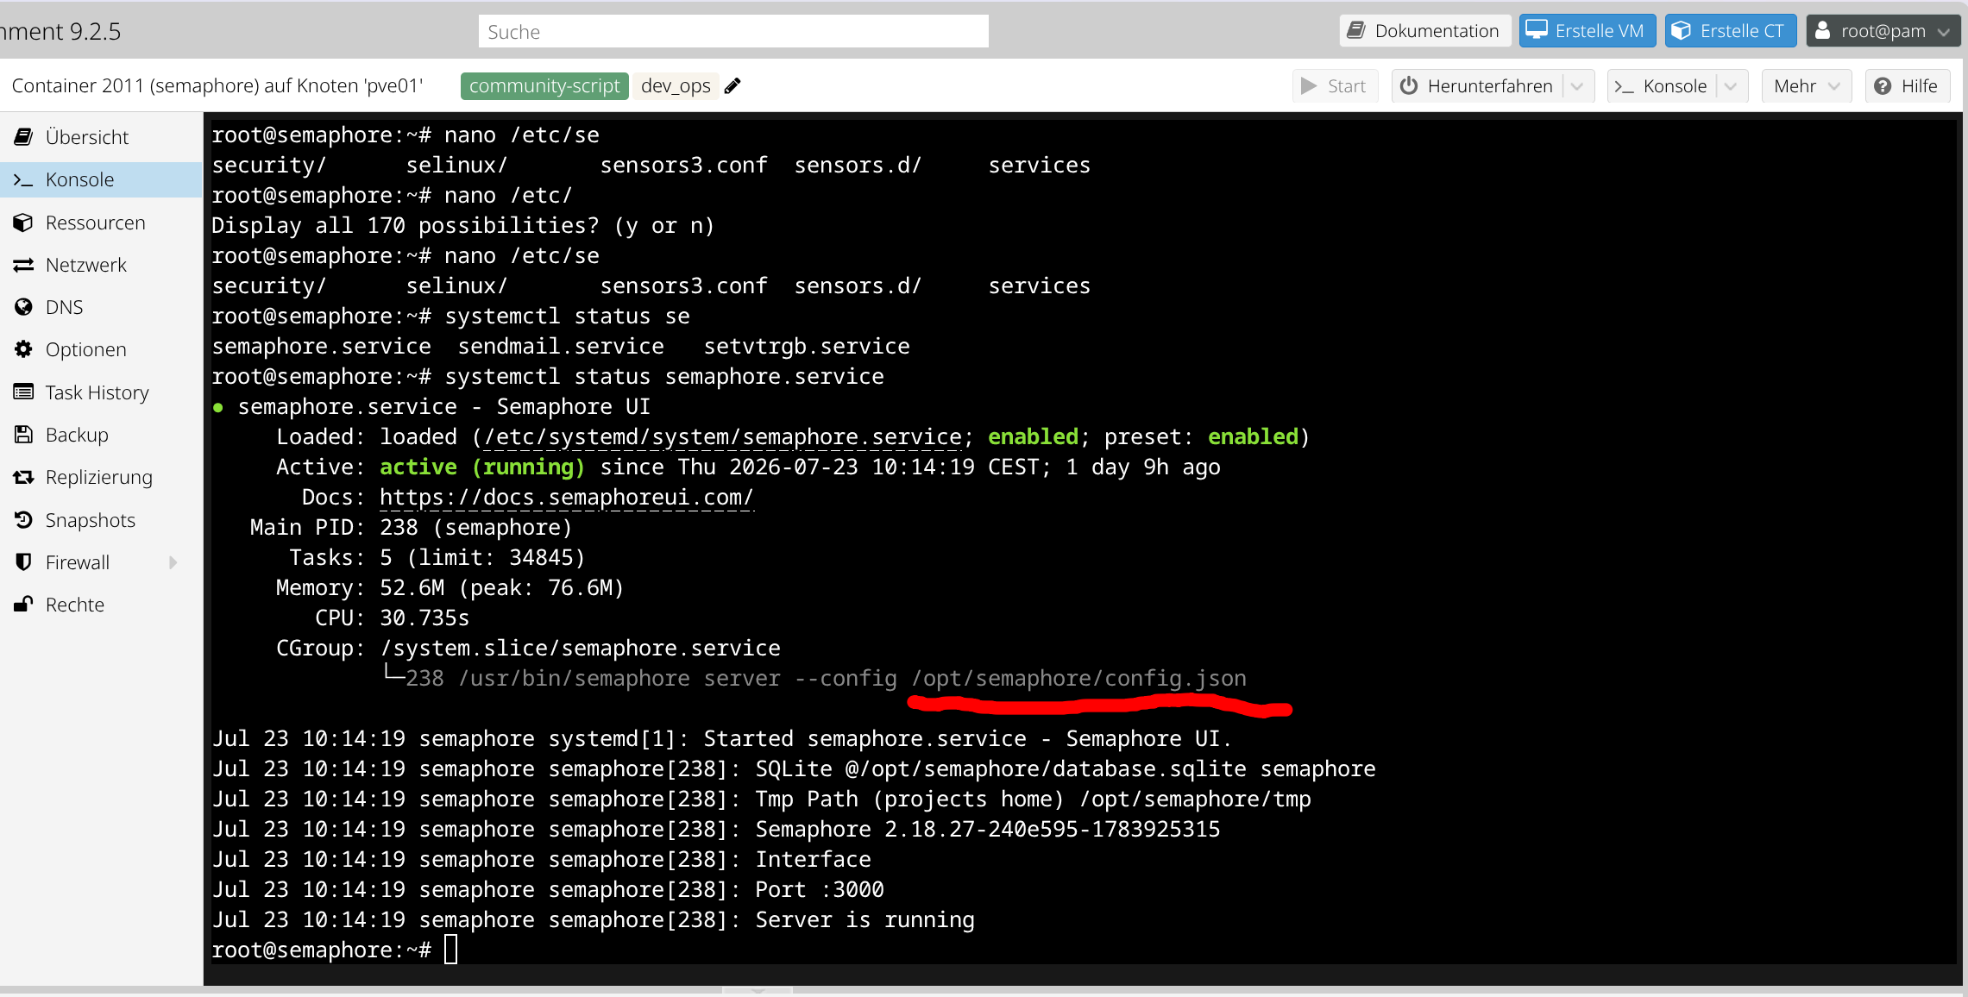Screen dimensions: 1968x997
Task: Switch to the Ressourcen tab
Action: coord(101,223)
